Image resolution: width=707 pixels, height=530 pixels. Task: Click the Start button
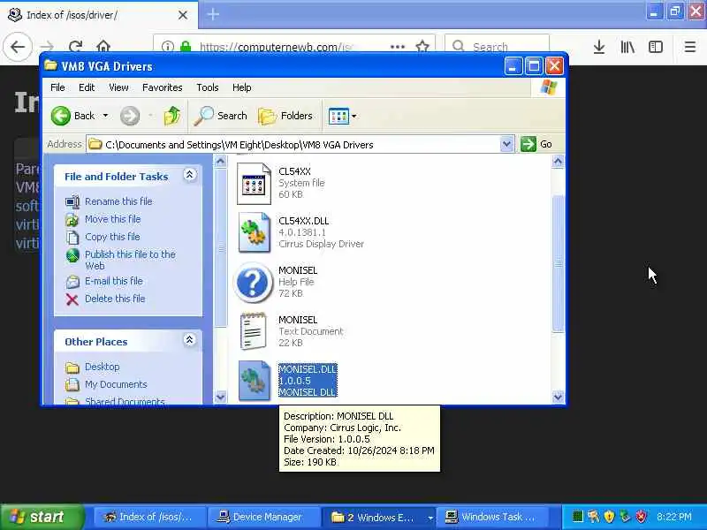(42, 517)
